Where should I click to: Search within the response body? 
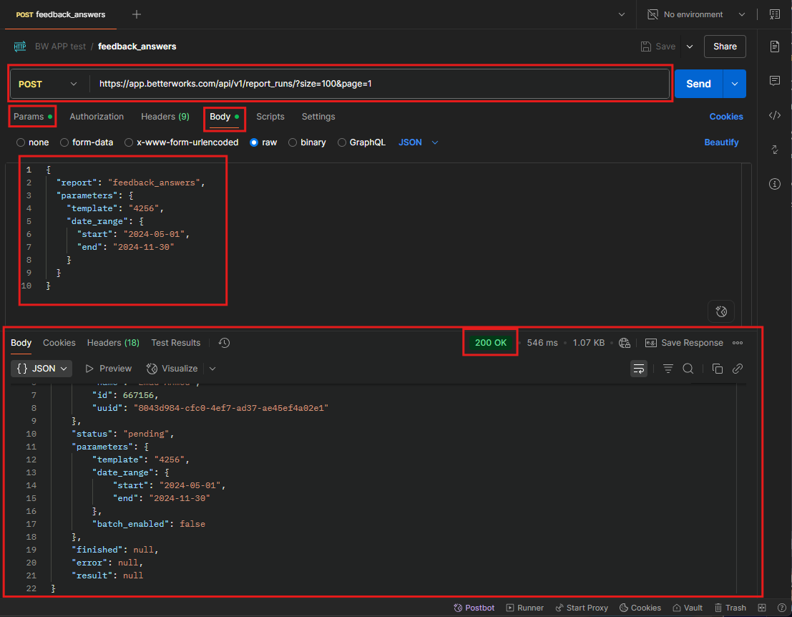(x=688, y=368)
